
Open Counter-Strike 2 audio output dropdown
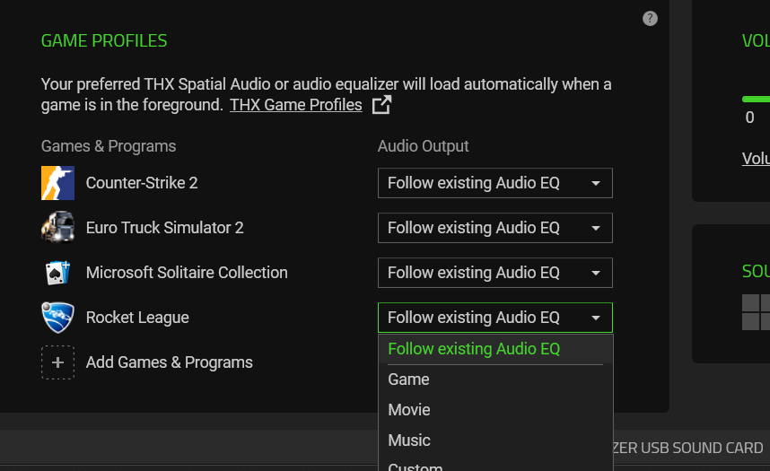[x=494, y=183]
